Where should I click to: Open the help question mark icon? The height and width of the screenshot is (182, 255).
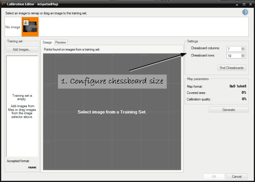coord(245,12)
